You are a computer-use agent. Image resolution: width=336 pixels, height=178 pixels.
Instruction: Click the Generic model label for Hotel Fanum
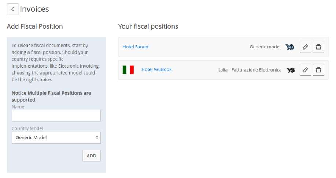tap(265, 47)
